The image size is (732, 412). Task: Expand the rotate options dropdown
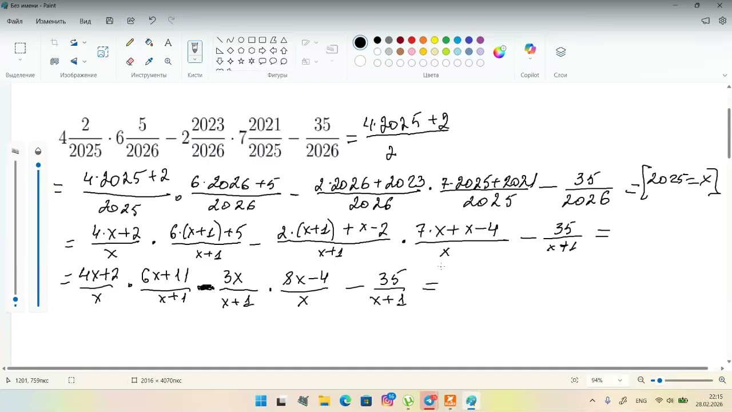85,42
